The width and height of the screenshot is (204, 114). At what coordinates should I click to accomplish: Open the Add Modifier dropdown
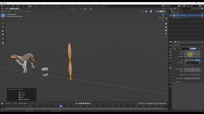(x=188, y=45)
